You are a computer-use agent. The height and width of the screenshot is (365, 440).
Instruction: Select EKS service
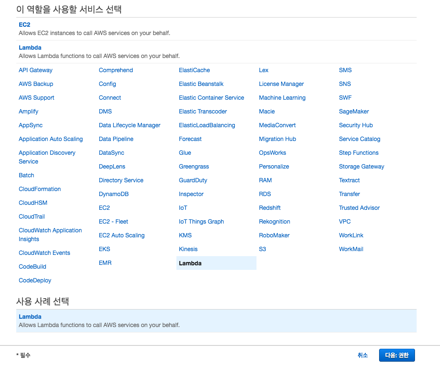pyautogui.click(x=104, y=249)
